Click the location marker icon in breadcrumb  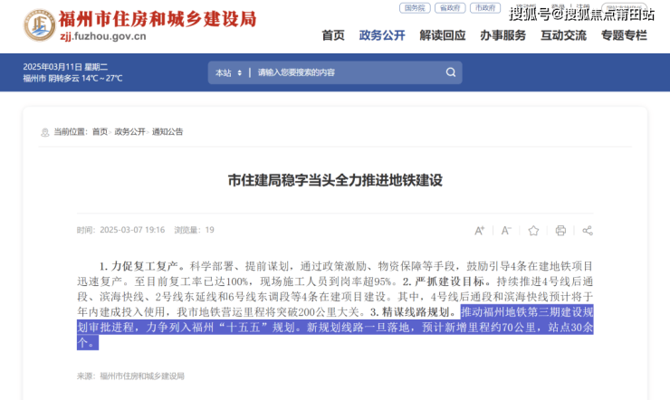pos(45,132)
